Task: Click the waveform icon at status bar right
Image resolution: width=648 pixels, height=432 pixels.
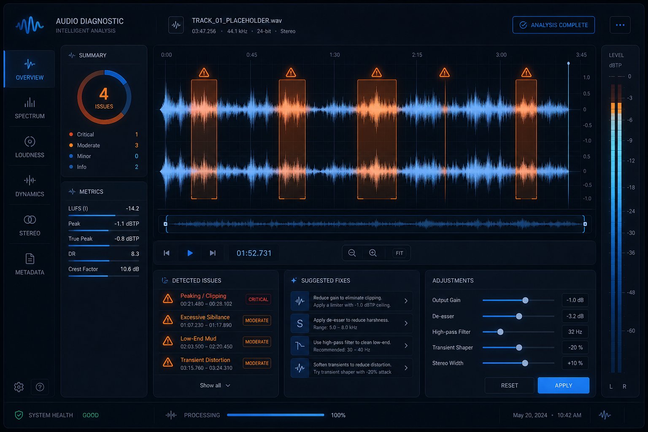Action: (x=605, y=415)
